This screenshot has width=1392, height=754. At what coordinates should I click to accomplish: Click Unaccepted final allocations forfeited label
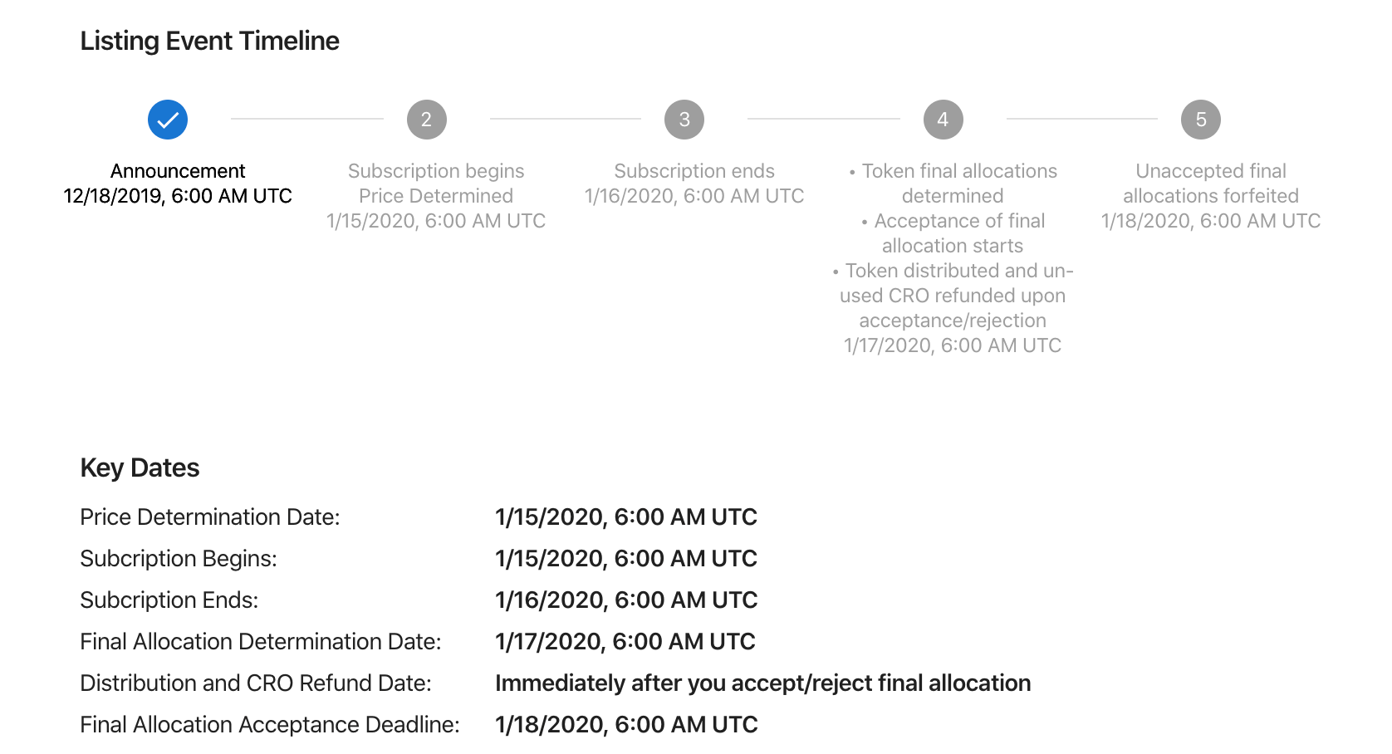(1211, 184)
